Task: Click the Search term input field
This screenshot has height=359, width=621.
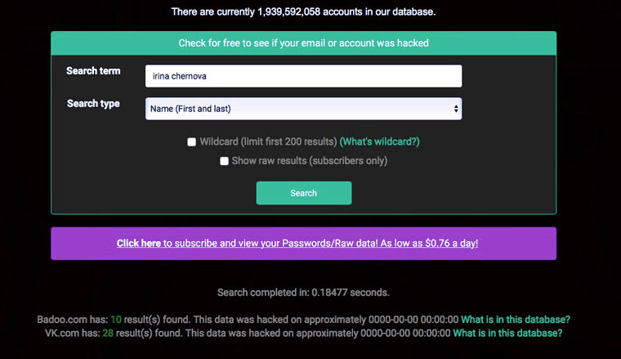Action: tap(303, 76)
